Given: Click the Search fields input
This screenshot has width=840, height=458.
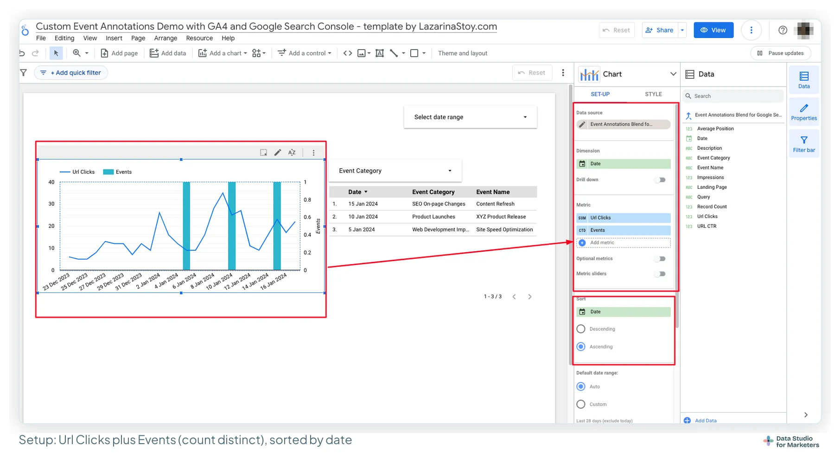Looking at the screenshot, I should [733, 96].
